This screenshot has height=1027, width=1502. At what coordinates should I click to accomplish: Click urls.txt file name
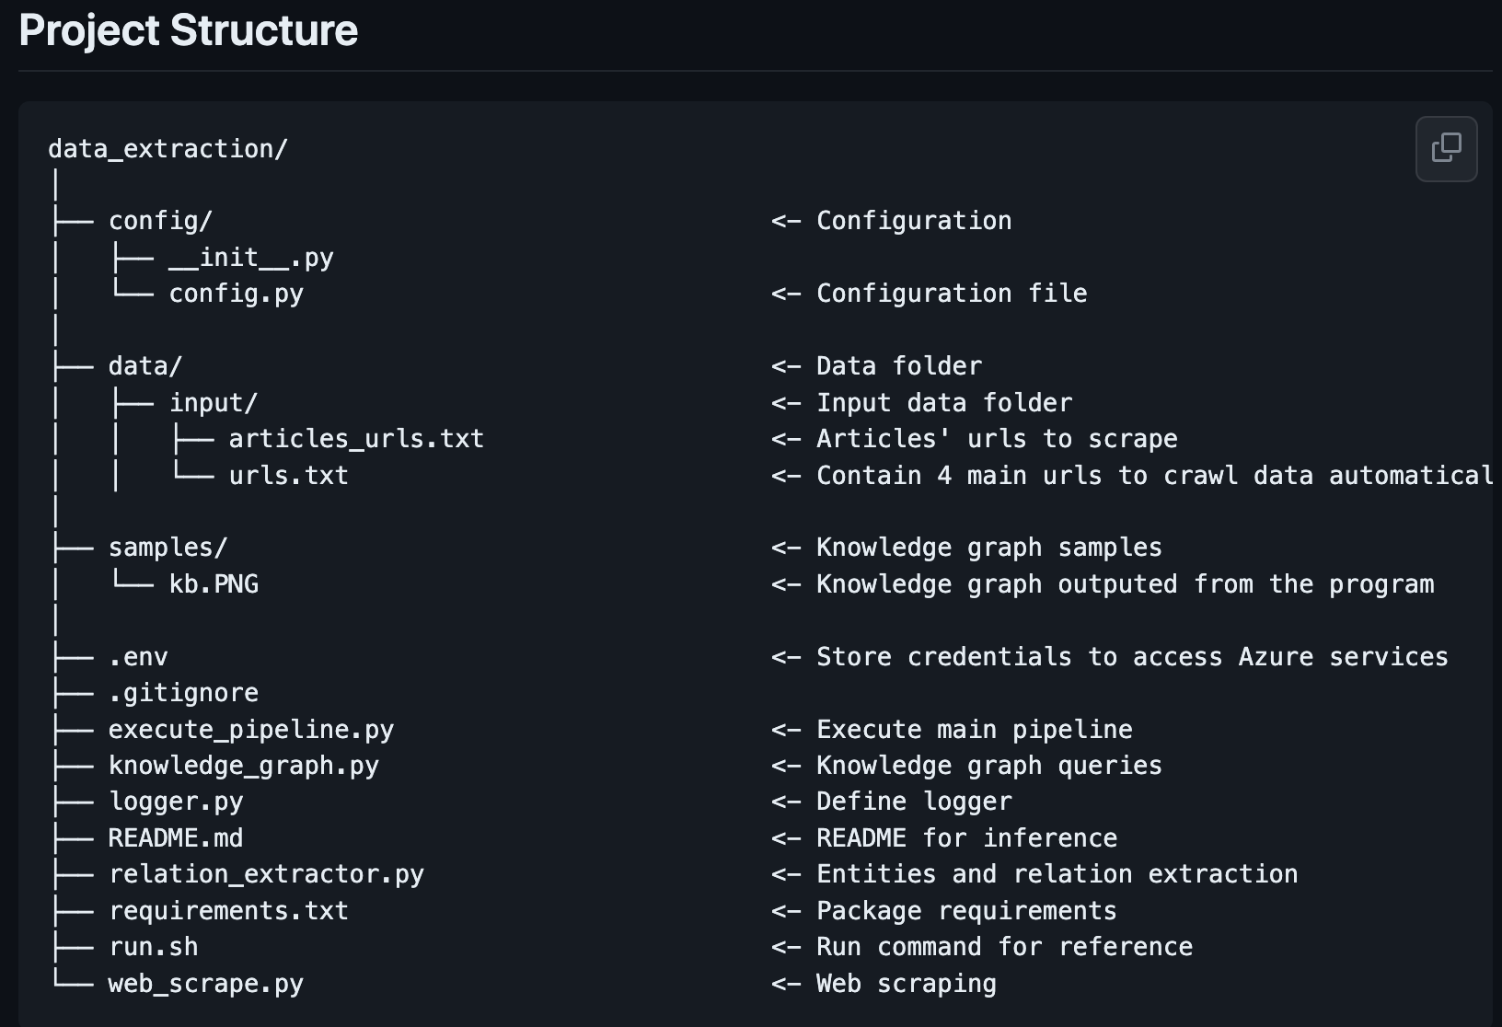point(288,476)
